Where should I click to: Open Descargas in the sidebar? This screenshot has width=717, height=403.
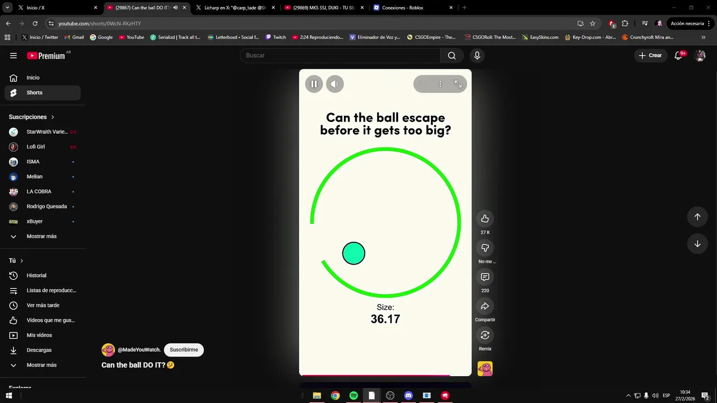coord(43,350)
